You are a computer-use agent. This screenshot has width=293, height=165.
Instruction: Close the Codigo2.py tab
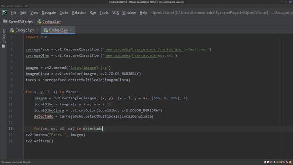[x=71, y=30]
